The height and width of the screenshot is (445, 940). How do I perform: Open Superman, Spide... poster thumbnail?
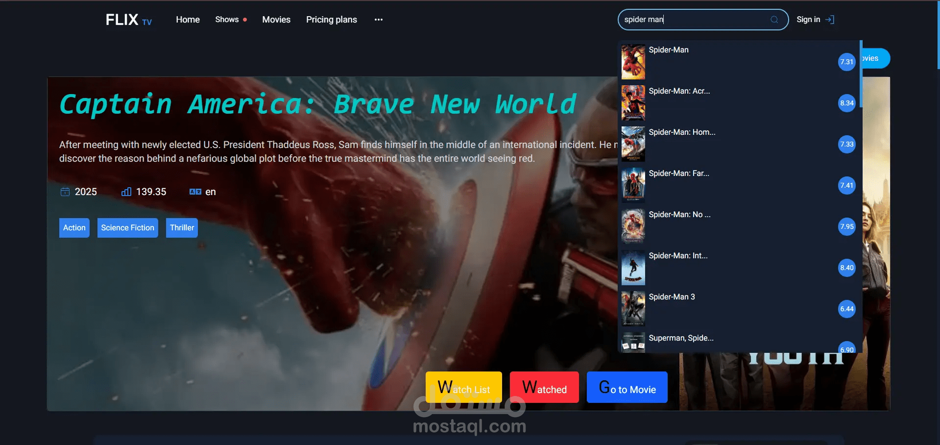(633, 343)
